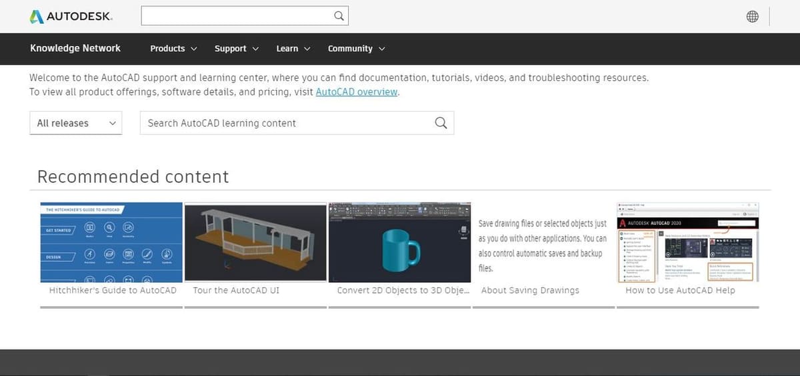800x376 pixels.
Task: Click the Convert 2D Objects to 3D title
Action: point(403,290)
